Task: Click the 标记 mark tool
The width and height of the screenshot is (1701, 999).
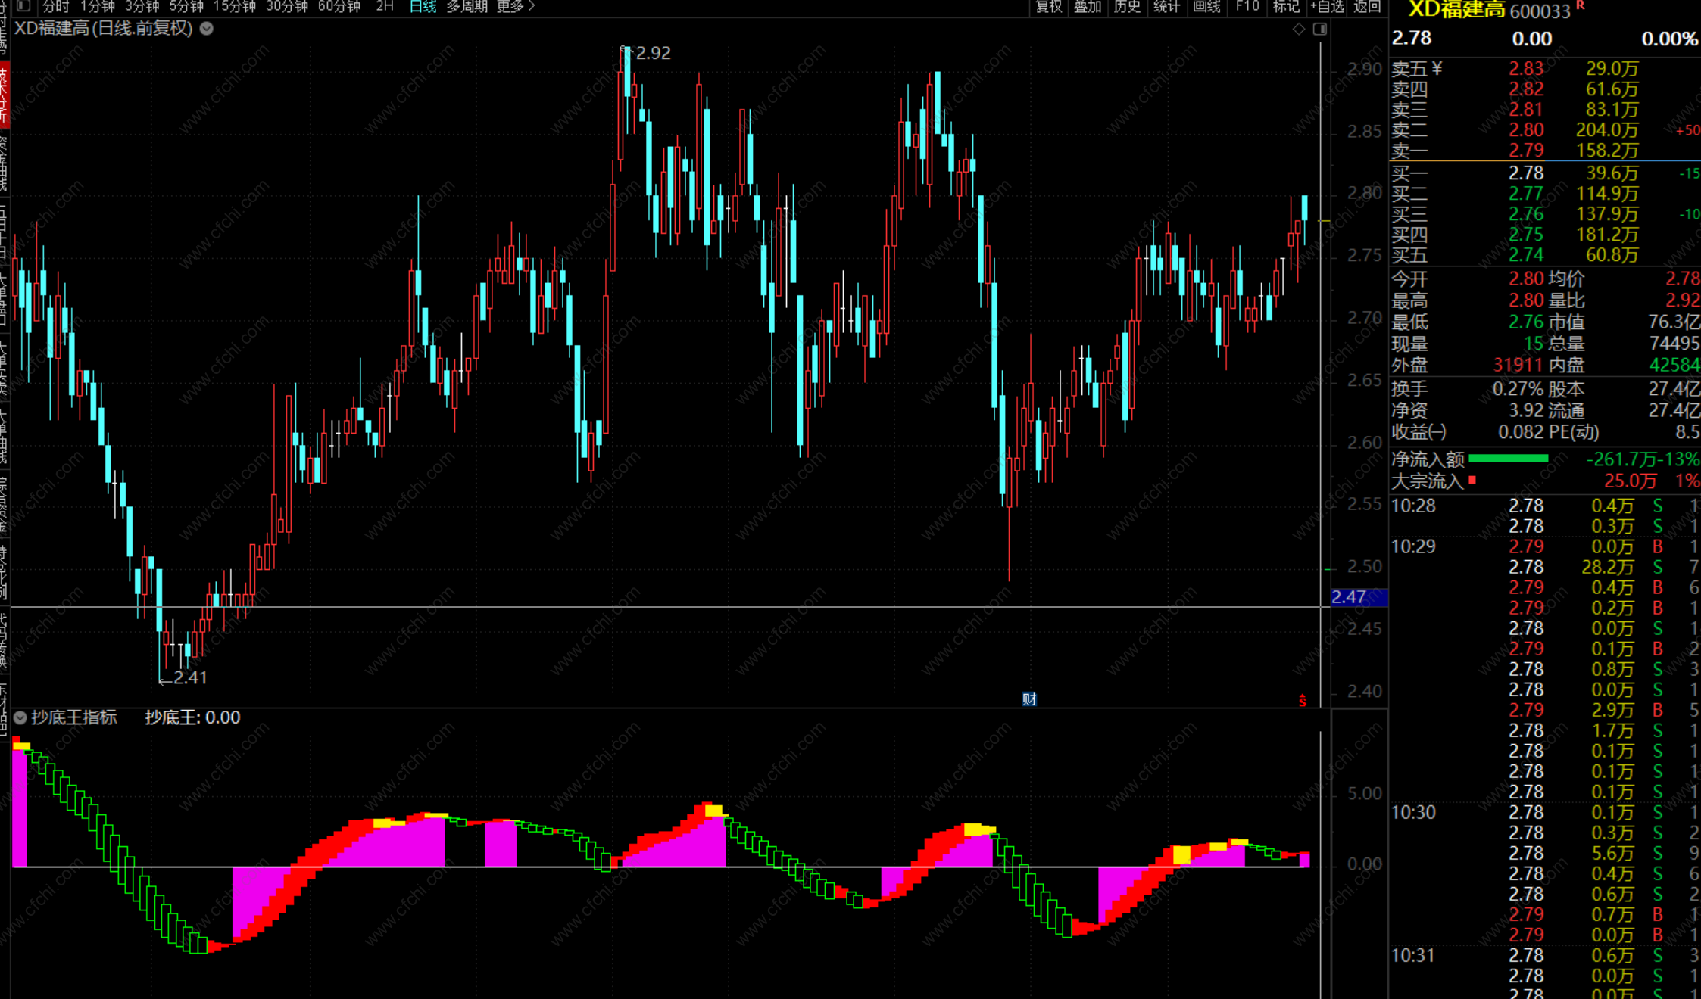Action: click(1286, 7)
